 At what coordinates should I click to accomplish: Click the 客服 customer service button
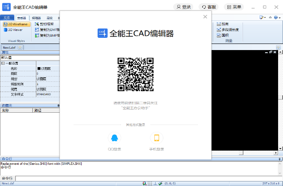(208, 7)
